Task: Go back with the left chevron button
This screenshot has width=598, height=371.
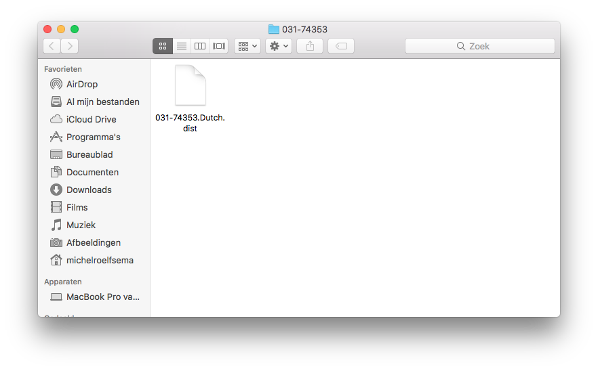Action: (52, 46)
